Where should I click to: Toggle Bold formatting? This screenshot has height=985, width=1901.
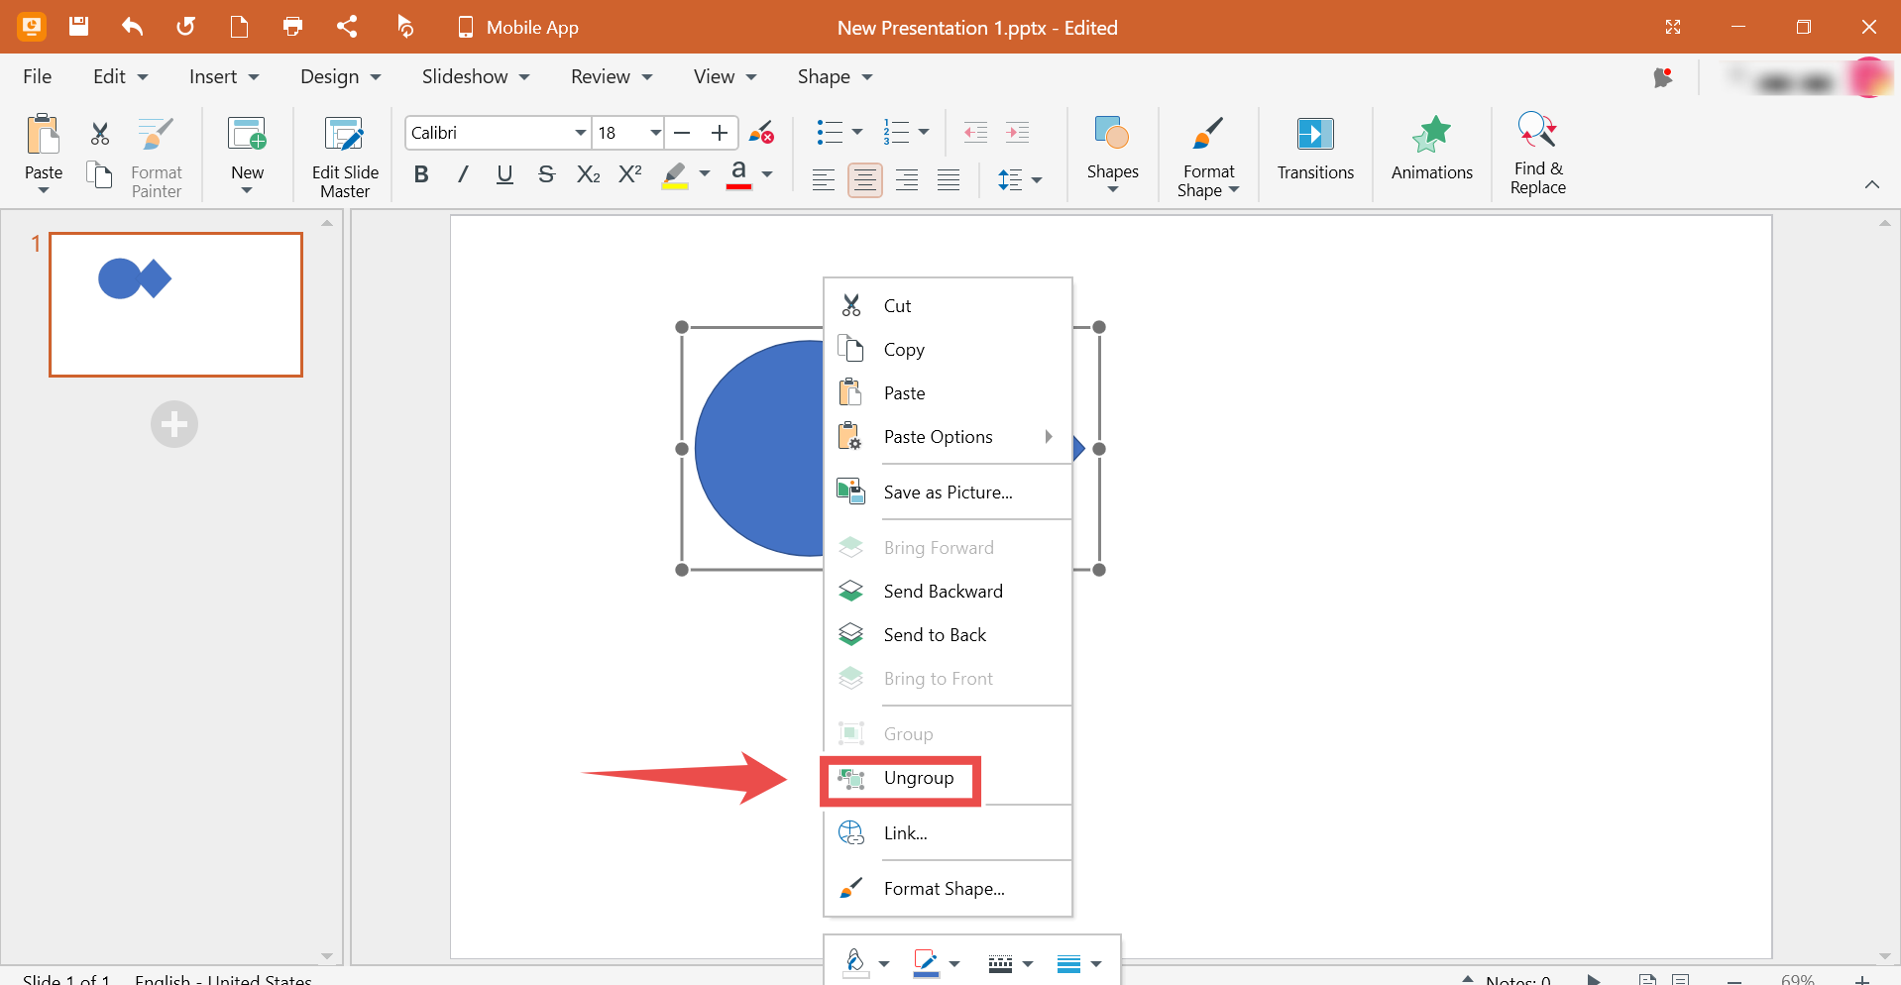(x=421, y=175)
